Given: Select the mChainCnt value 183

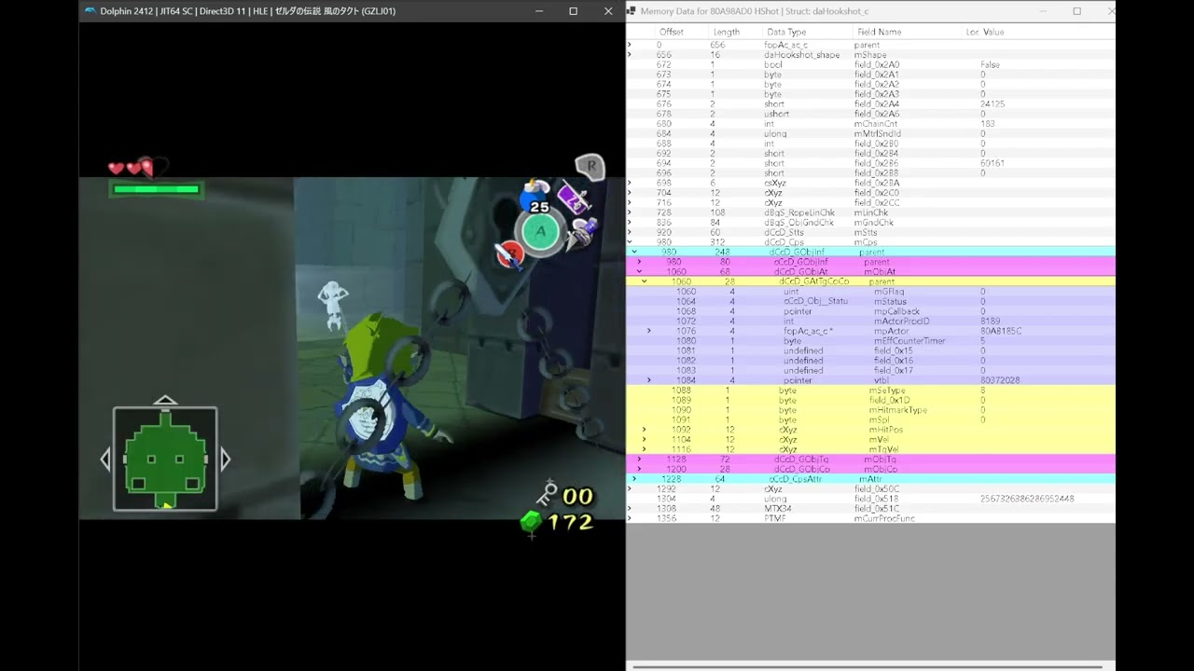Looking at the screenshot, I should click(988, 124).
